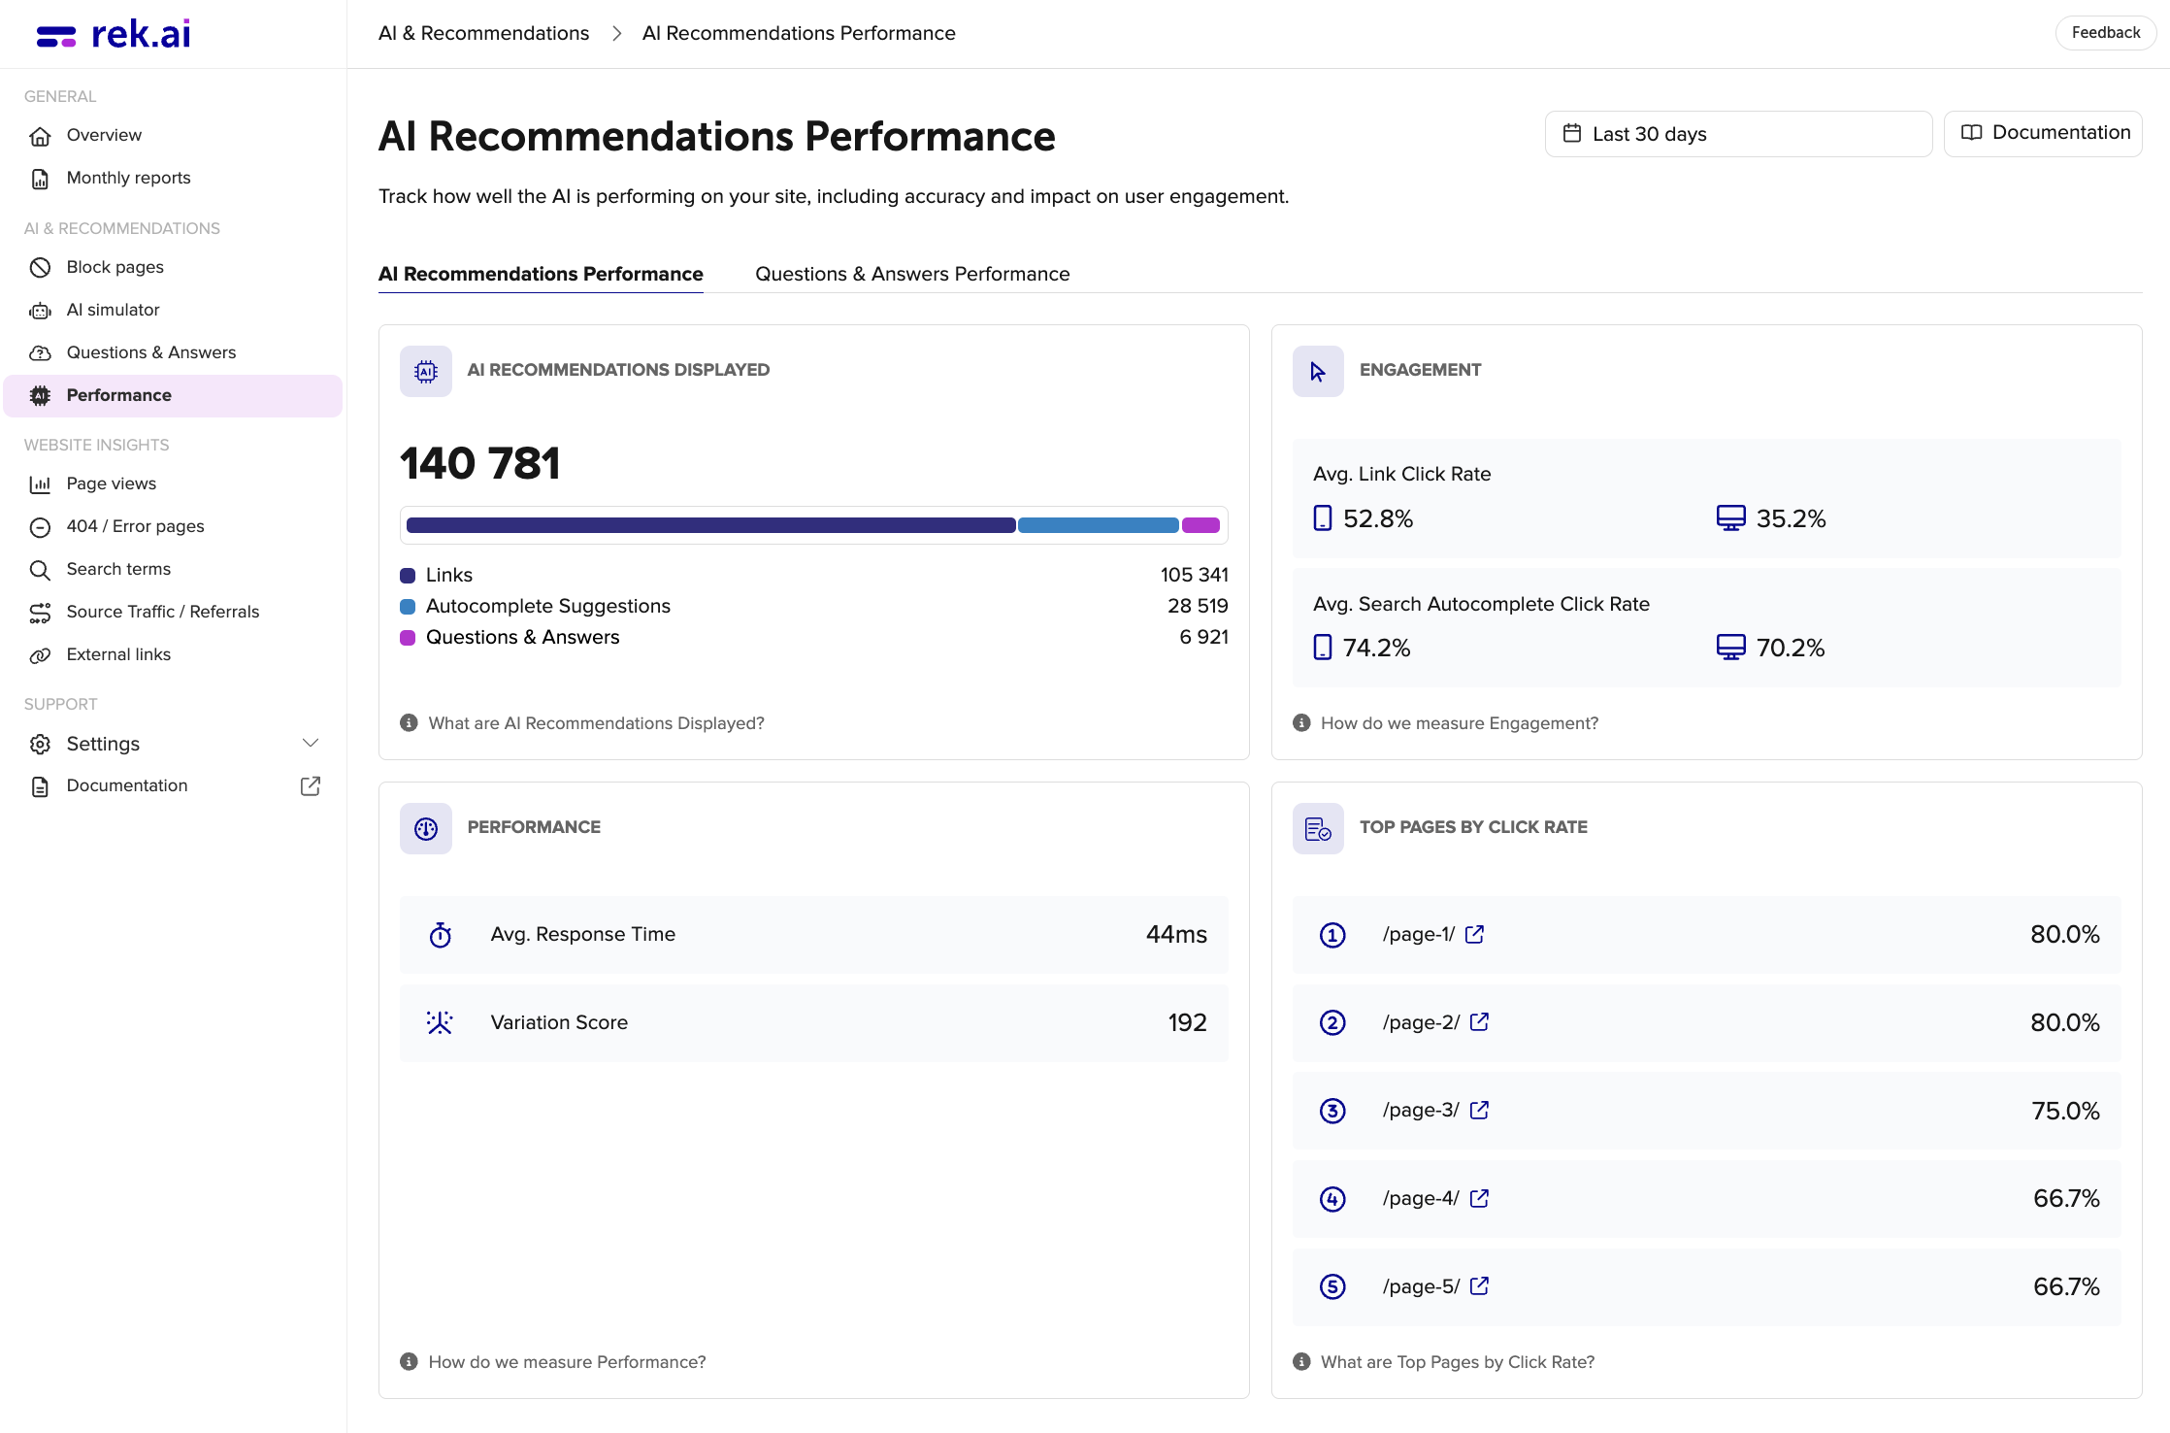Click the Top Pages by Click Rate card icon
This screenshot has width=2170, height=1433.
pos(1318,828)
